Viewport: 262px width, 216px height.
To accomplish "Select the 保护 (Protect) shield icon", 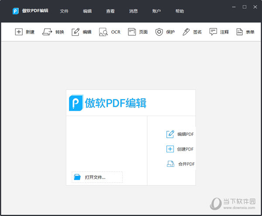I will click(x=159, y=32).
